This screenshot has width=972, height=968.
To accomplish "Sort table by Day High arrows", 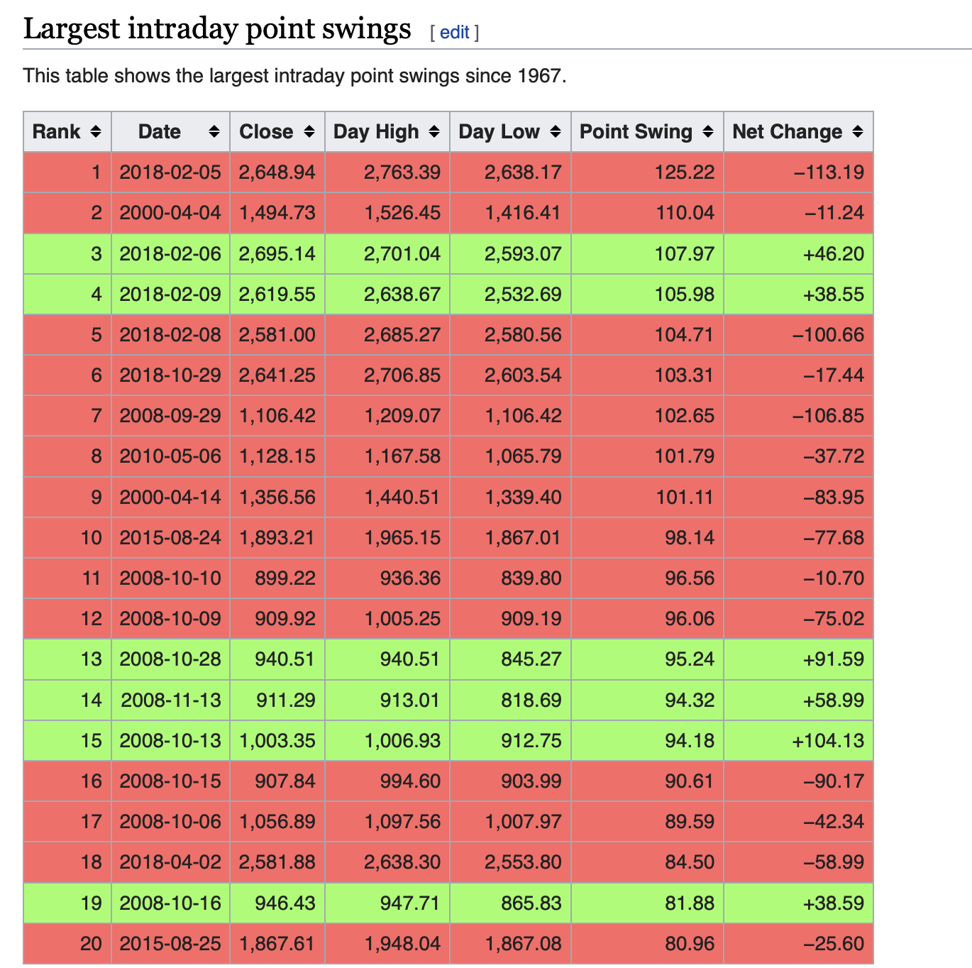I will click(434, 132).
